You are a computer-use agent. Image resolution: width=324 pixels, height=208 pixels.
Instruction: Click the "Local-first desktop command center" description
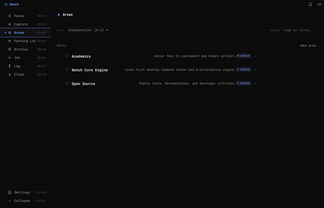click(x=180, y=70)
